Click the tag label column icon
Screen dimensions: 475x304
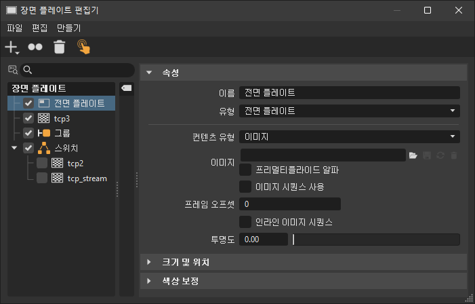click(126, 88)
